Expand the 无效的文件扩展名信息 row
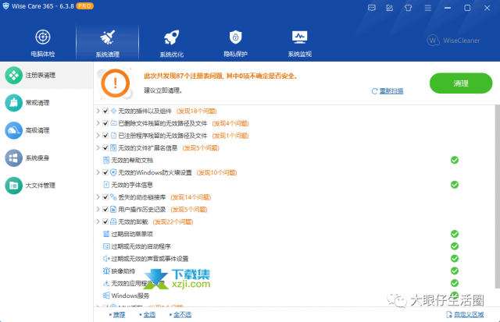500x322 pixels. [x=98, y=147]
